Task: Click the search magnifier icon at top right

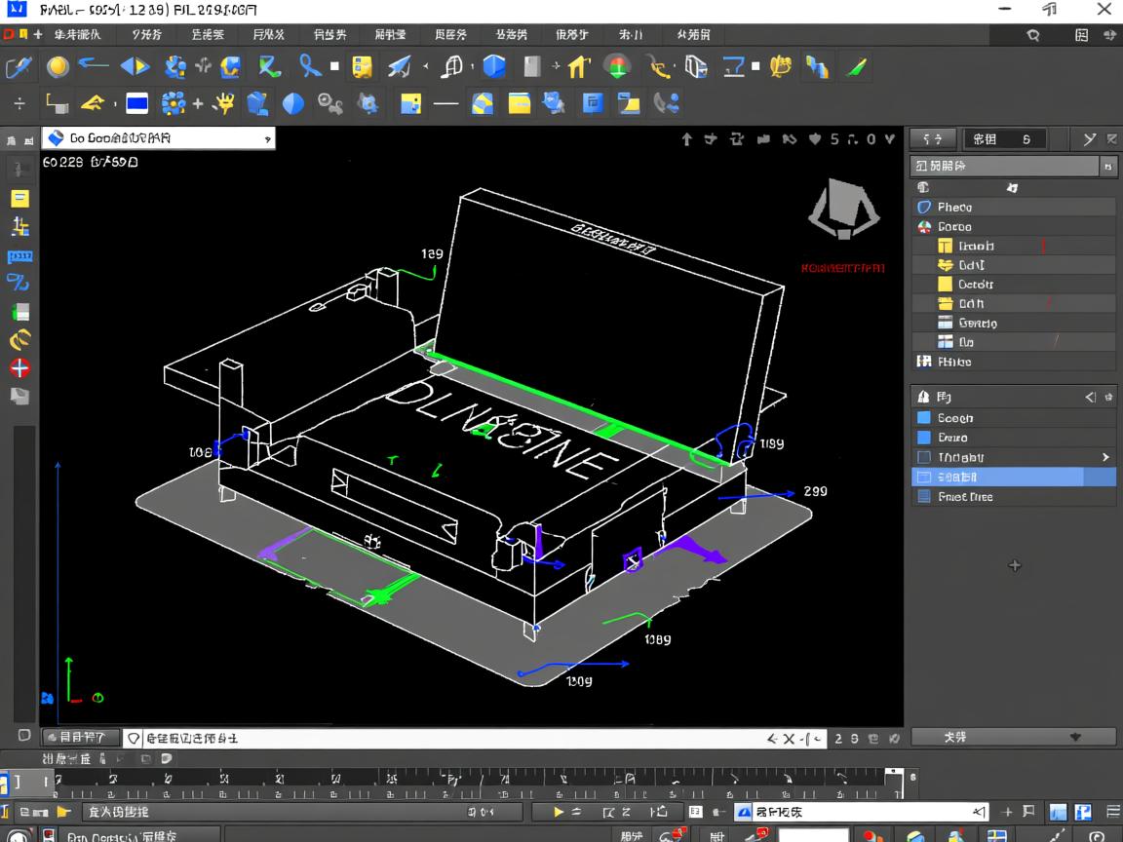Action: coord(1033,35)
